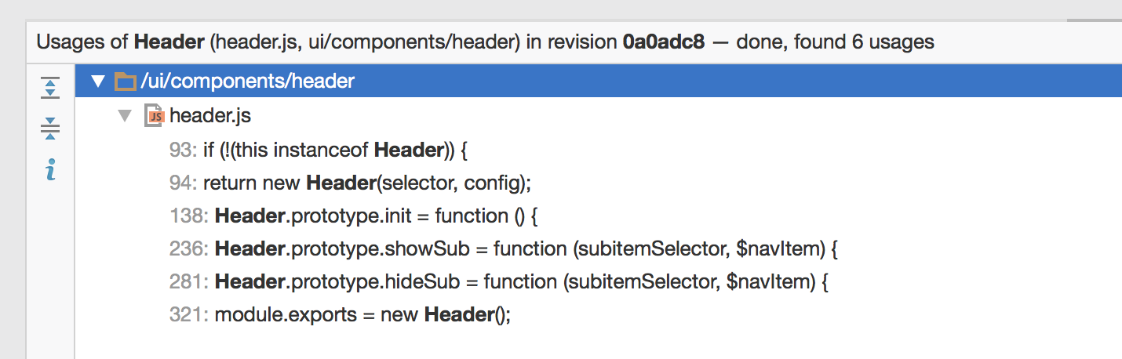
Task: Click the Expand All icon
Action: click(x=50, y=88)
